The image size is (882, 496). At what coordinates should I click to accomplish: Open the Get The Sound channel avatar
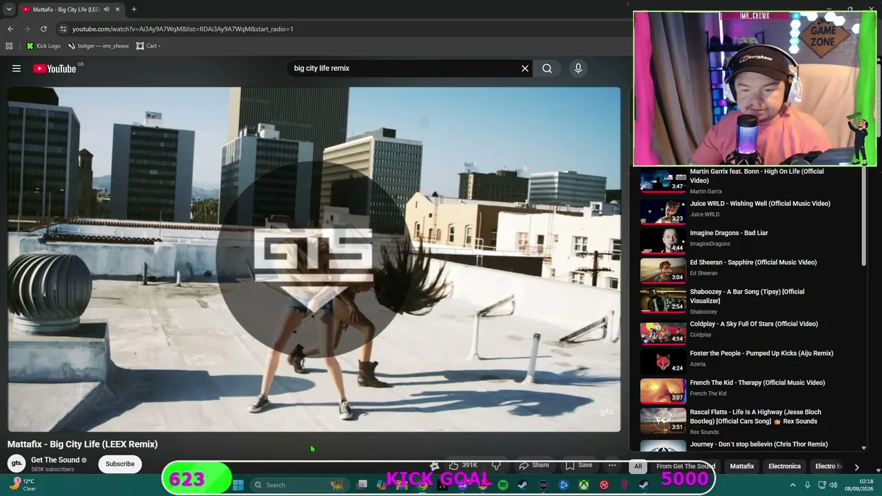[17, 464]
